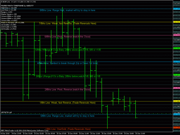Screen dimensions: 180x135
Task: Click the '5/8ths HRange' line label
Action: [x=68, y=50]
